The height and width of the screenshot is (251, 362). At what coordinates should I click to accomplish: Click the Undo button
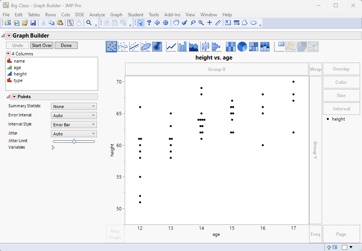pyautogui.click(x=17, y=45)
